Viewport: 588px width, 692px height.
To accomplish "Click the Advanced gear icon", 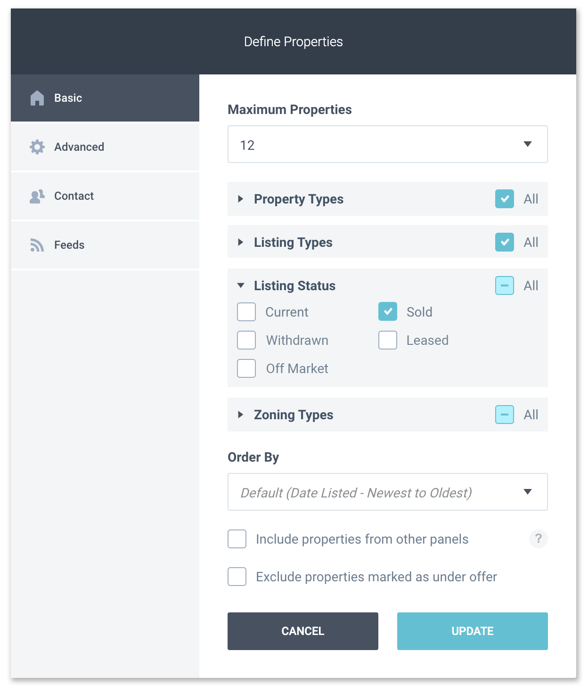I will [37, 147].
